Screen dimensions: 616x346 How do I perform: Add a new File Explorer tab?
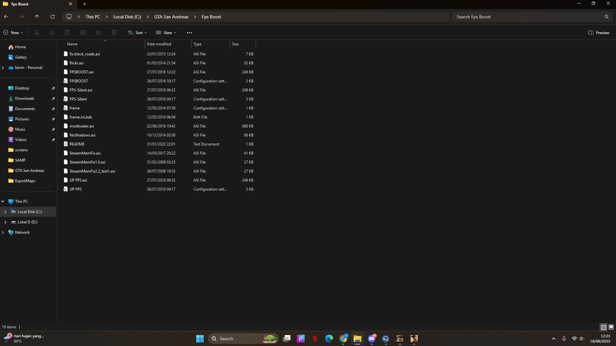(x=85, y=4)
